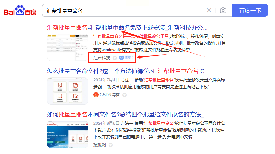
Task: Click the 汇帮科技 source name
Action: [102, 58]
